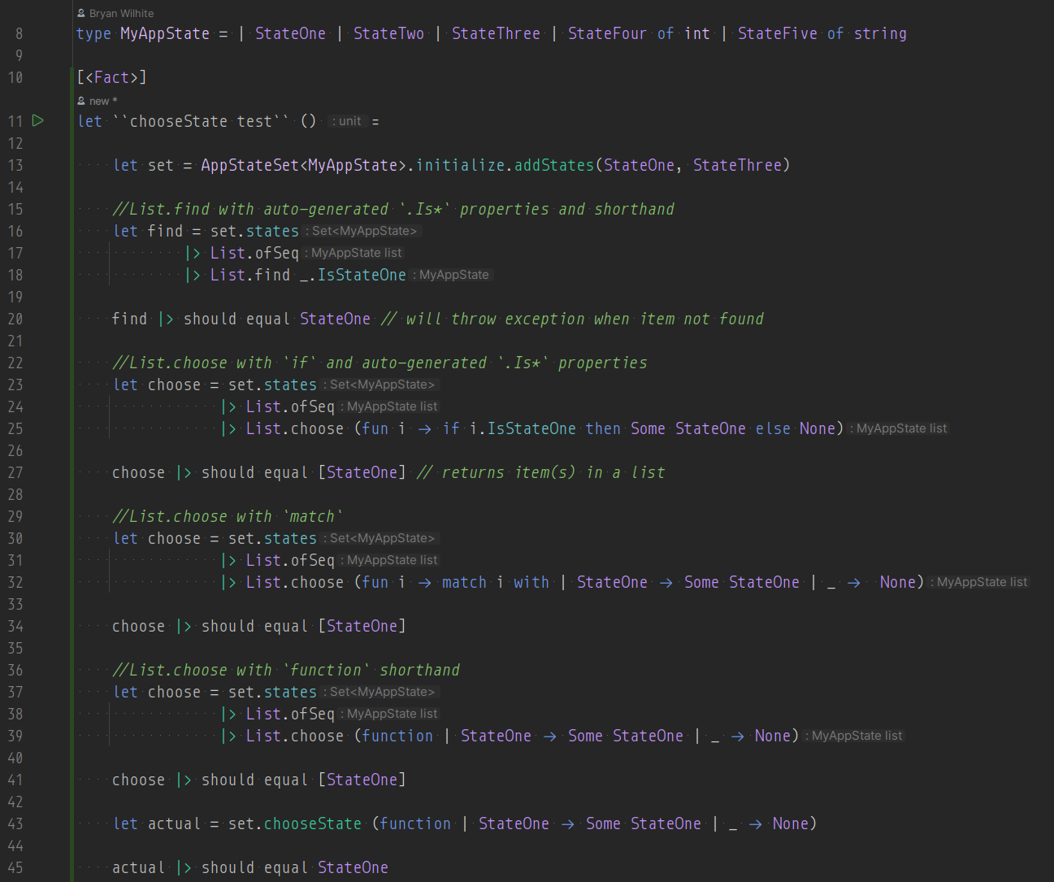
Task: Click the `function` shorthand comment on line 36
Action: point(286,670)
